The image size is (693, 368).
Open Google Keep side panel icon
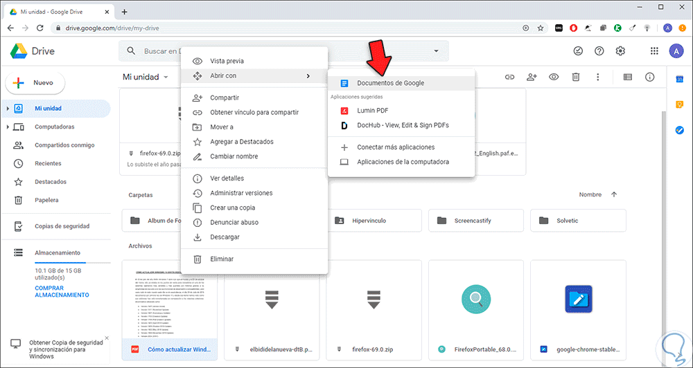[681, 104]
